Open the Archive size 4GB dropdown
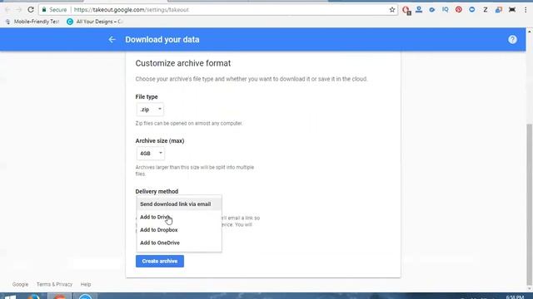This screenshot has width=533, height=299. tap(151, 153)
